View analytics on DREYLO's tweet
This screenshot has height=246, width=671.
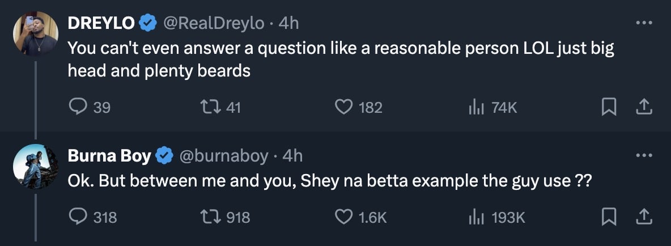tap(475, 107)
